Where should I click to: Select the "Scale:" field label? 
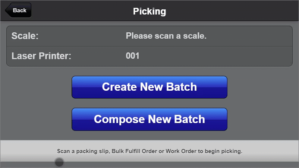click(x=25, y=36)
